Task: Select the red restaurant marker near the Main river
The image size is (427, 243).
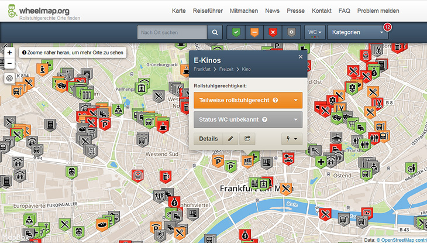Action: point(325,214)
